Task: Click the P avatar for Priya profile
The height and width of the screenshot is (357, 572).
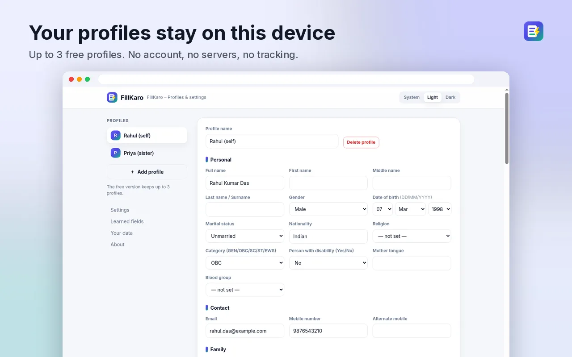Action: pos(116,153)
